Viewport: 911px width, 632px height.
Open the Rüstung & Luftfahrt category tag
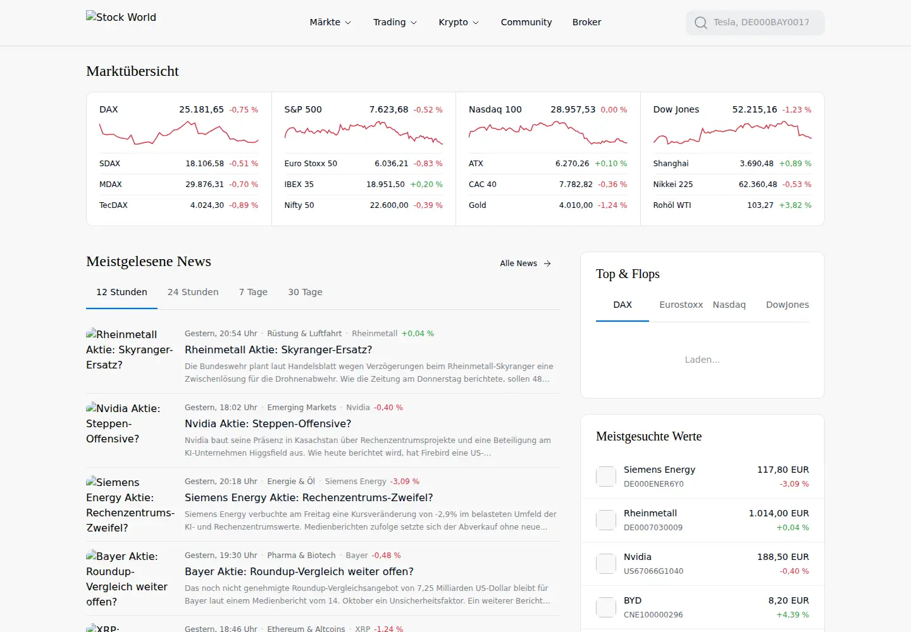tap(304, 334)
